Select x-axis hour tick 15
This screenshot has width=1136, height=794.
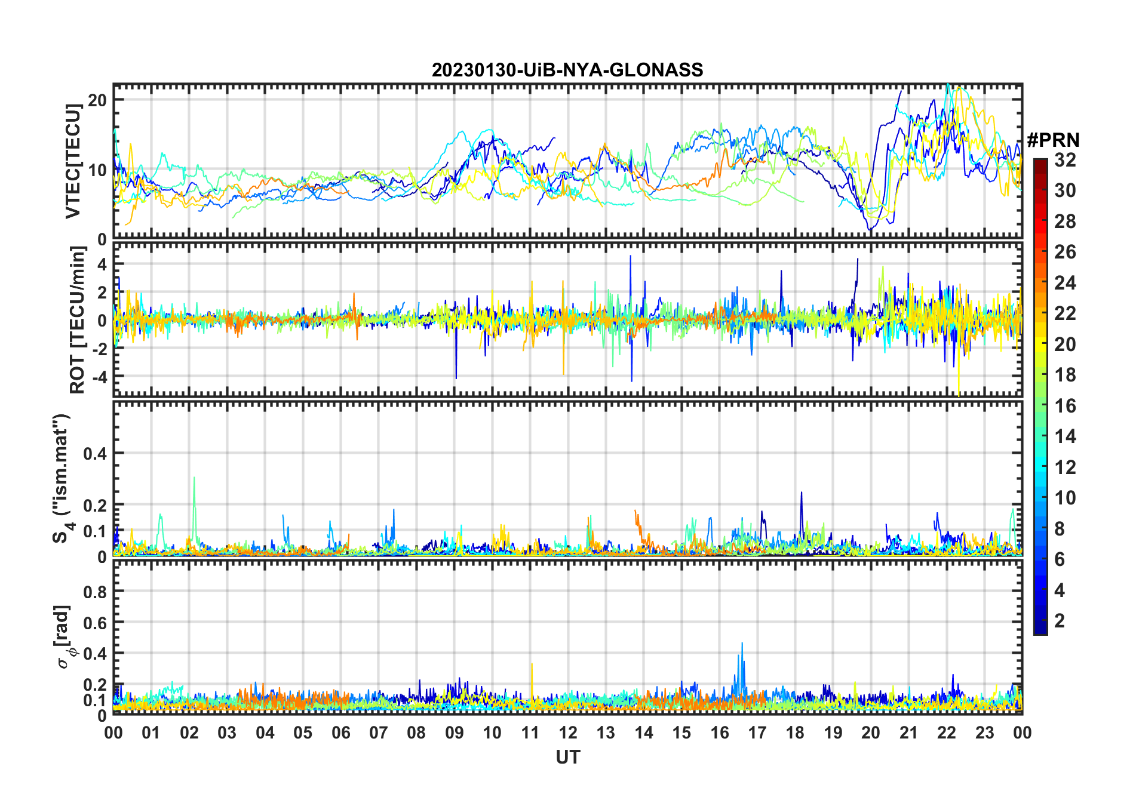[x=681, y=733]
